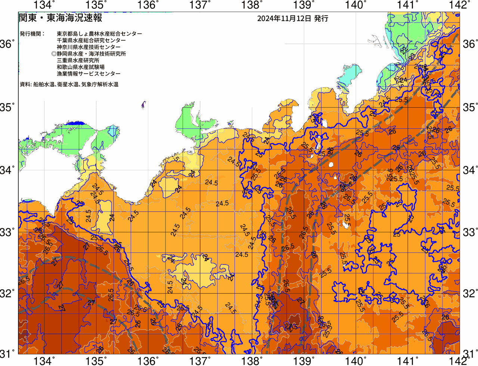Click the 139° longitude label on top axis
Image resolution: width=478 pixels, height=366 pixels.
[x=304, y=5]
